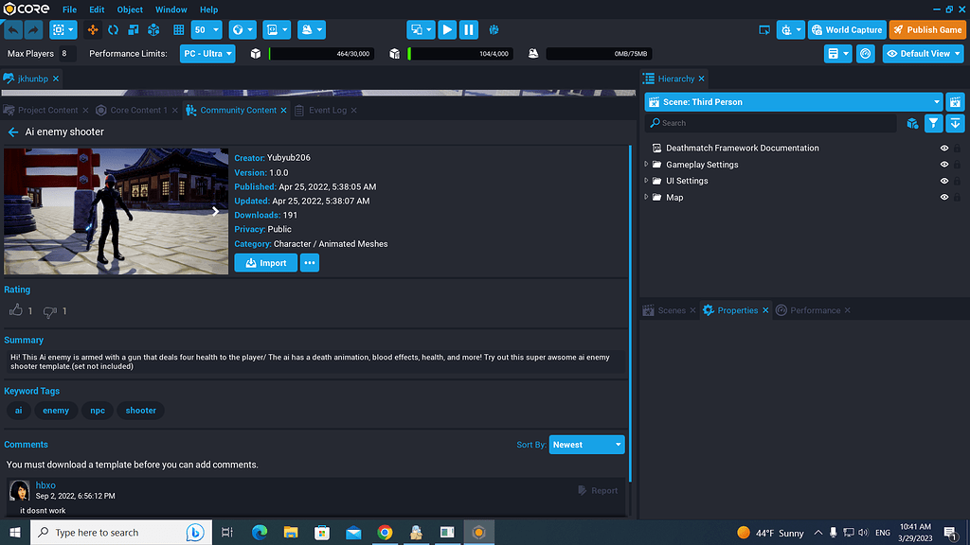Image resolution: width=970 pixels, height=545 pixels.
Task: Toggle lock on Map row
Action: 957,197
